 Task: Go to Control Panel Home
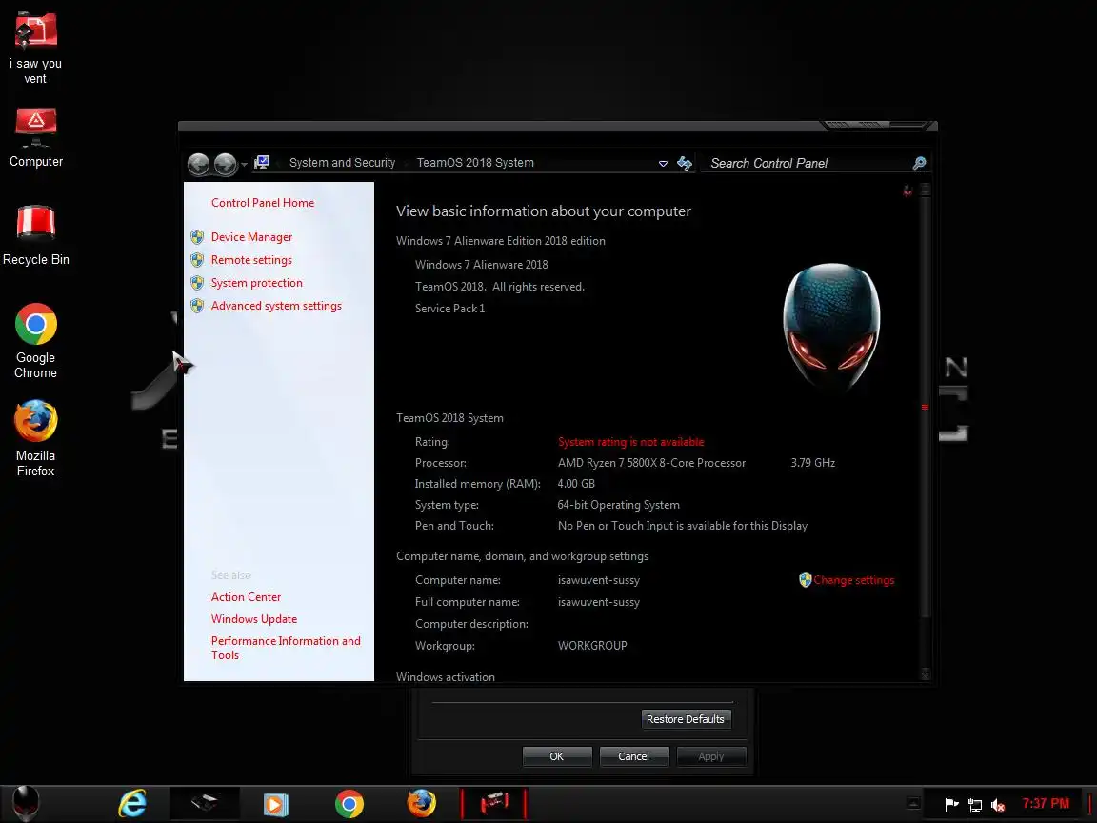tap(263, 203)
